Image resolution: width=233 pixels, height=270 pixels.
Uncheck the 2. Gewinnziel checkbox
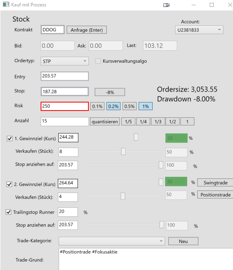9,184
